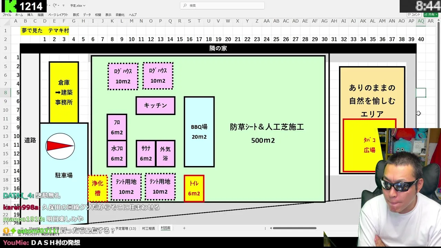The height and width of the screenshot is (248, 441).
Task: Add a new sheet with plus icon
Action: pos(184,228)
